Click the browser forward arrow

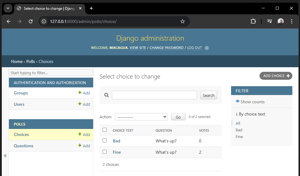point(20,21)
